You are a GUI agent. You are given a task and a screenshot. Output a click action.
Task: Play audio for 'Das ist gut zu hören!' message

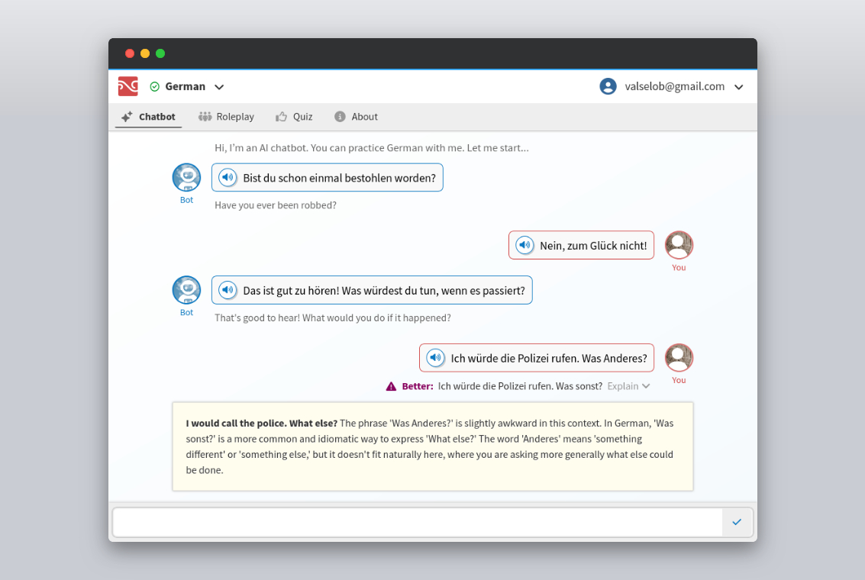227,290
